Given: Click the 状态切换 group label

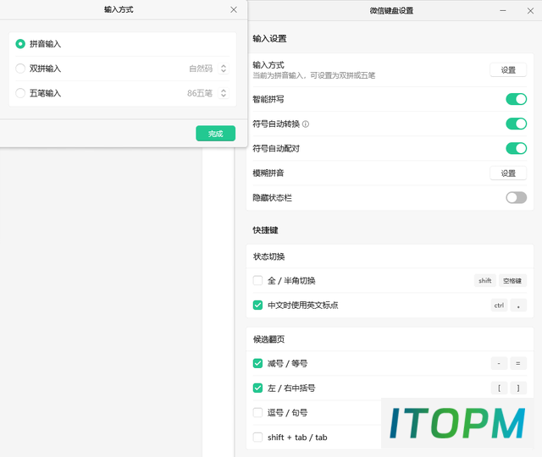Looking at the screenshot, I should [x=269, y=256].
